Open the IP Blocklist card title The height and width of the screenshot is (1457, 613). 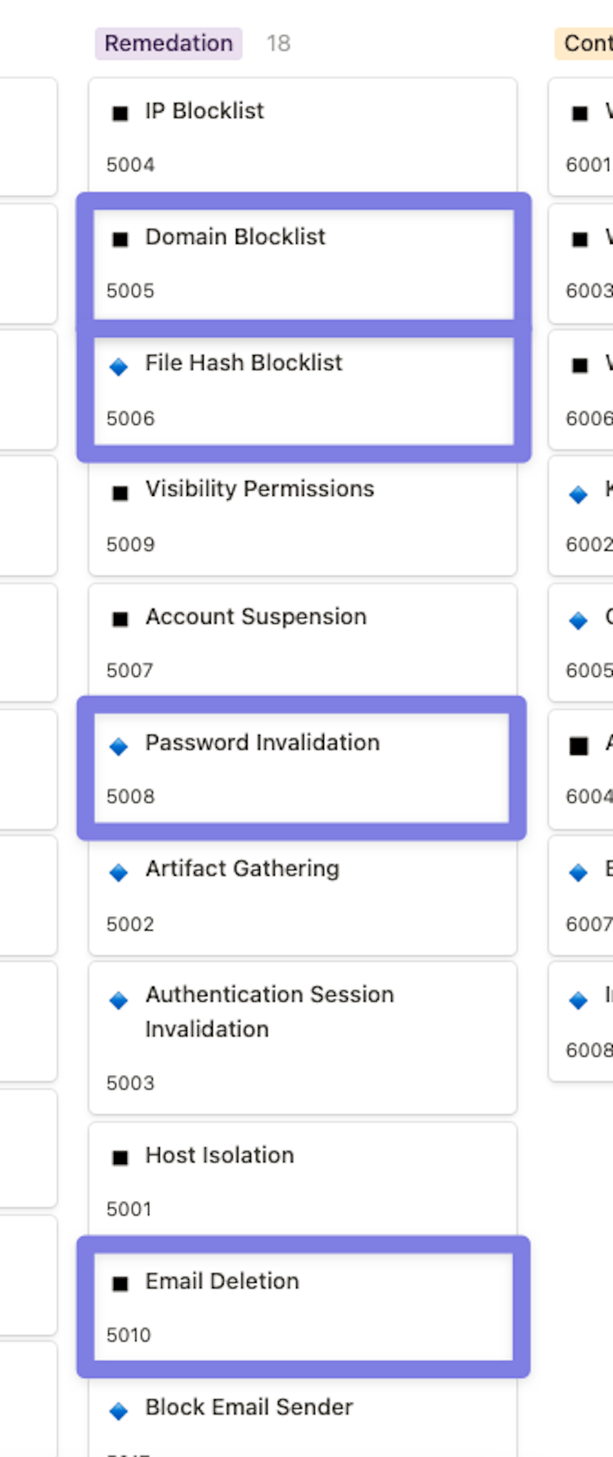pyautogui.click(x=204, y=111)
